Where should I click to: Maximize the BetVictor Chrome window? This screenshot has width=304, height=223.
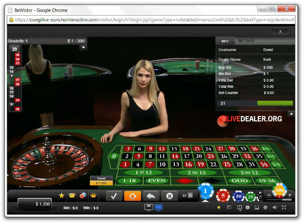point(273,9)
